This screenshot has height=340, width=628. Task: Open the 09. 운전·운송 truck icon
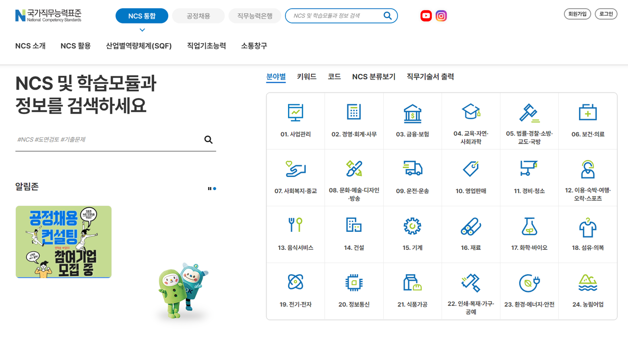tap(412, 168)
